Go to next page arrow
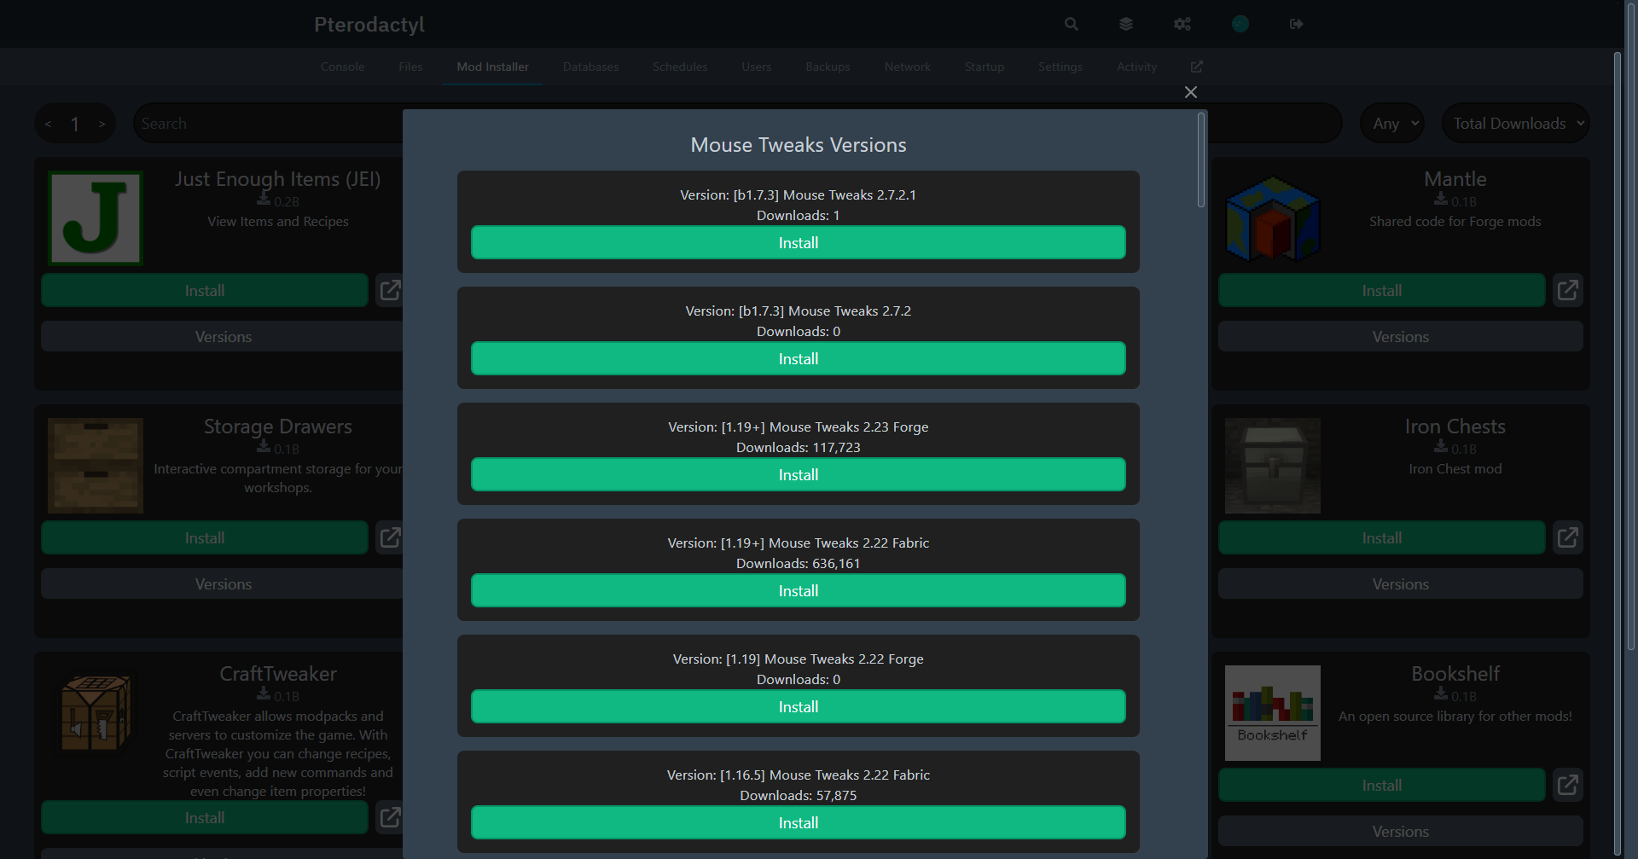1638x859 pixels. click(102, 125)
